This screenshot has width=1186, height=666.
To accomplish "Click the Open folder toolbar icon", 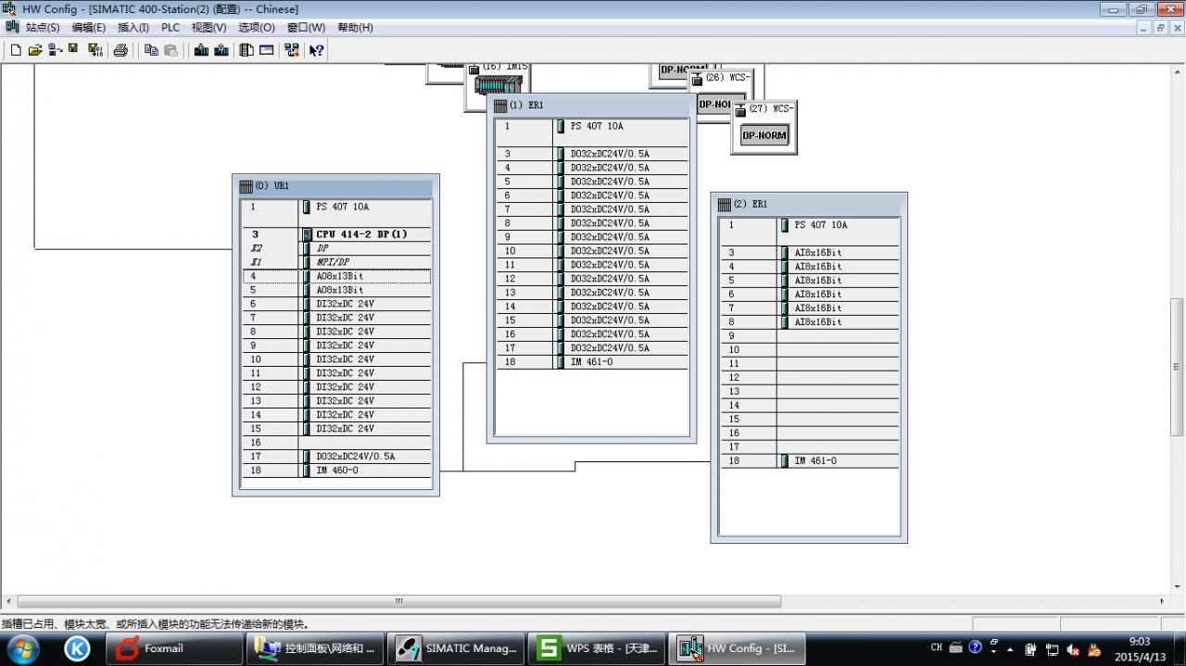I will tap(35, 50).
